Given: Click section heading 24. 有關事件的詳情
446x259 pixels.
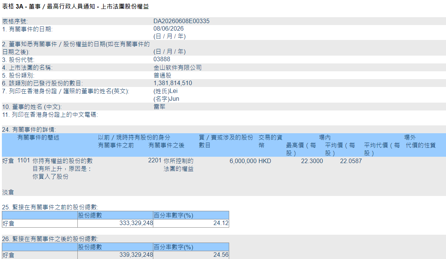Looking at the screenshot, I should coord(29,130).
